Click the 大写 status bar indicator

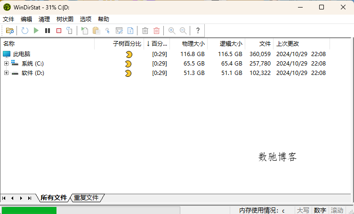[x=303, y=211]
